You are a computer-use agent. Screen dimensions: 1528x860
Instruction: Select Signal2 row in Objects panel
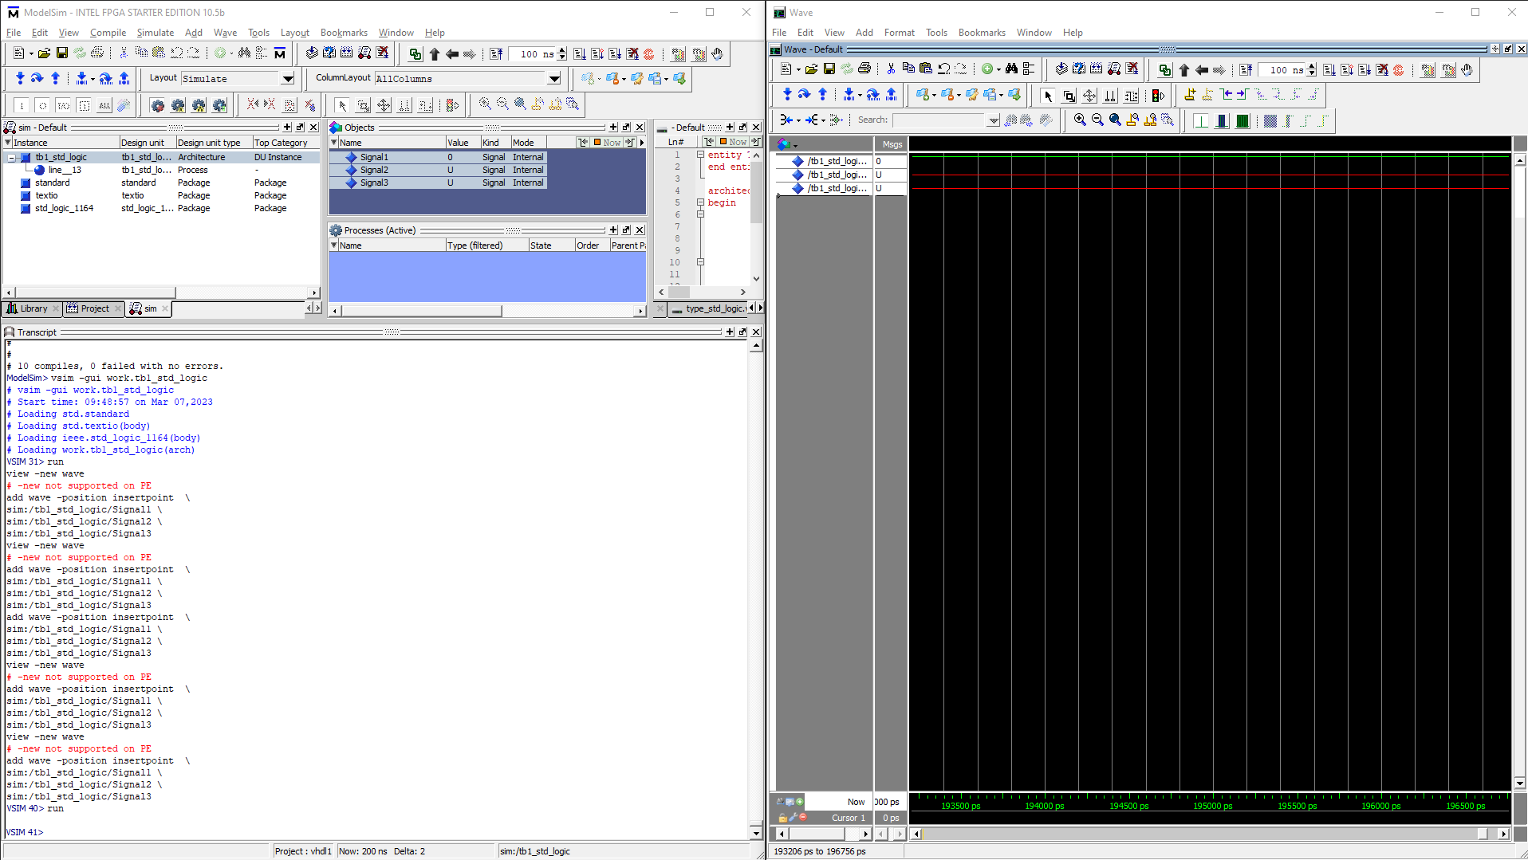[x=438, y=170]
